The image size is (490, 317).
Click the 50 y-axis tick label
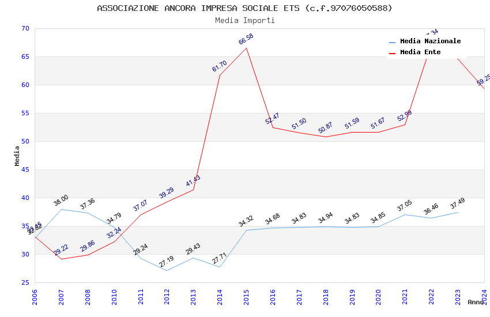(25, 141)
